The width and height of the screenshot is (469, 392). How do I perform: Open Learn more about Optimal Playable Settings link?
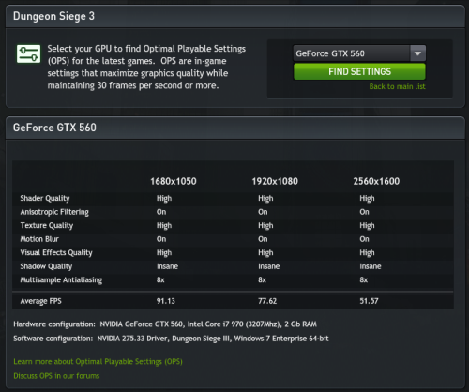98,362
